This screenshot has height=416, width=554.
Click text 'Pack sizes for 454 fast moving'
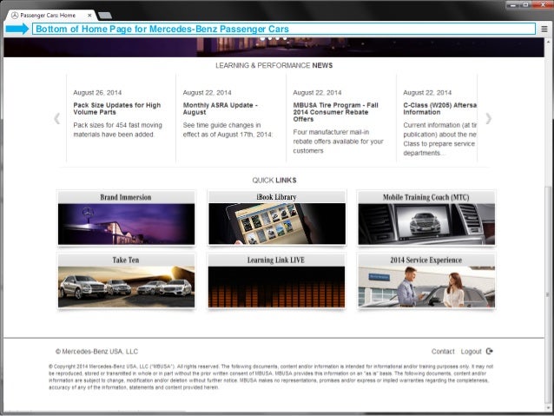click(x=117, y=125)
